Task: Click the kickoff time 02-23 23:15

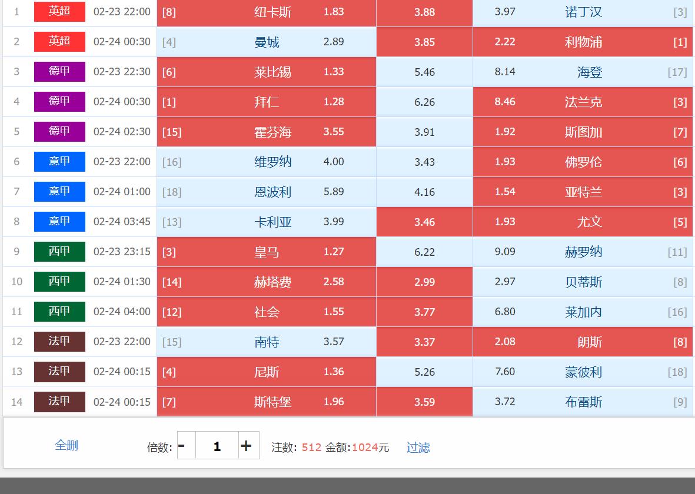Action: [122, 252]
